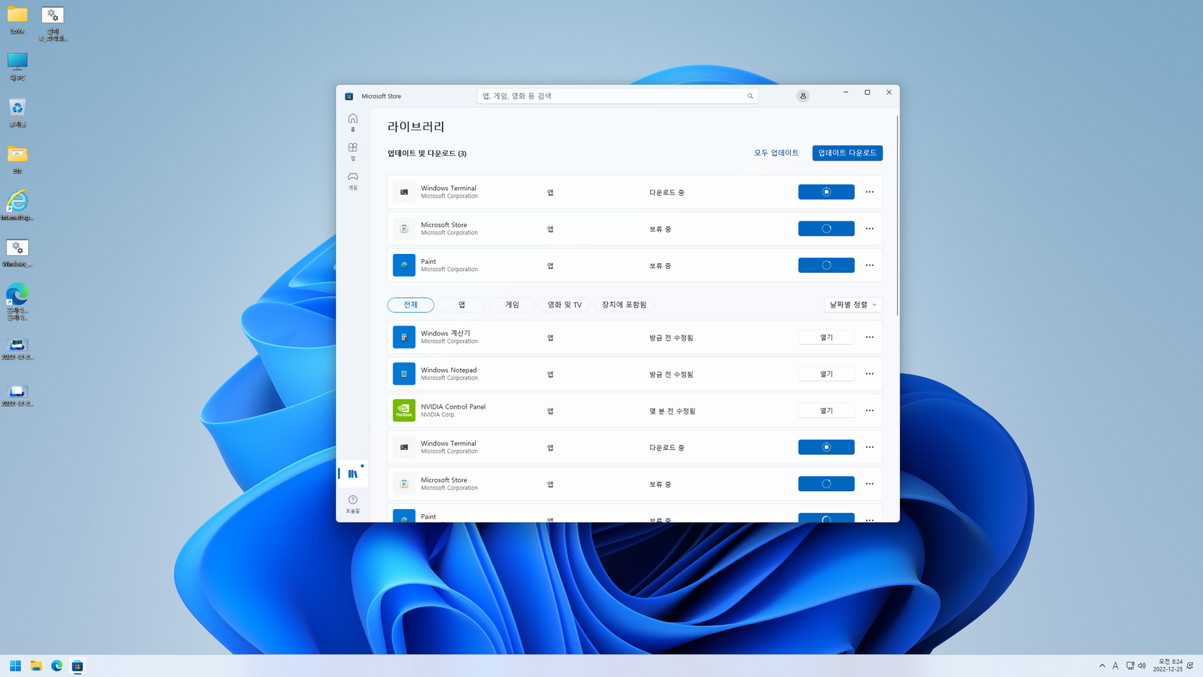Open Microsoft Edge from the taskbar
Image resolution: width=1203 pixels, height=677 pixels.
(56, 665)
